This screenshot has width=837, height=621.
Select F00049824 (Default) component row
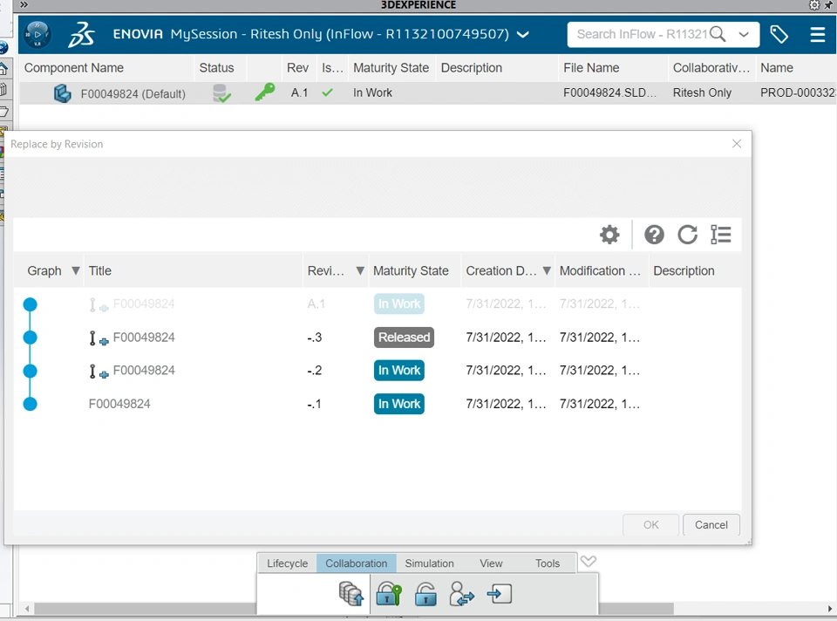pos(427,93)
